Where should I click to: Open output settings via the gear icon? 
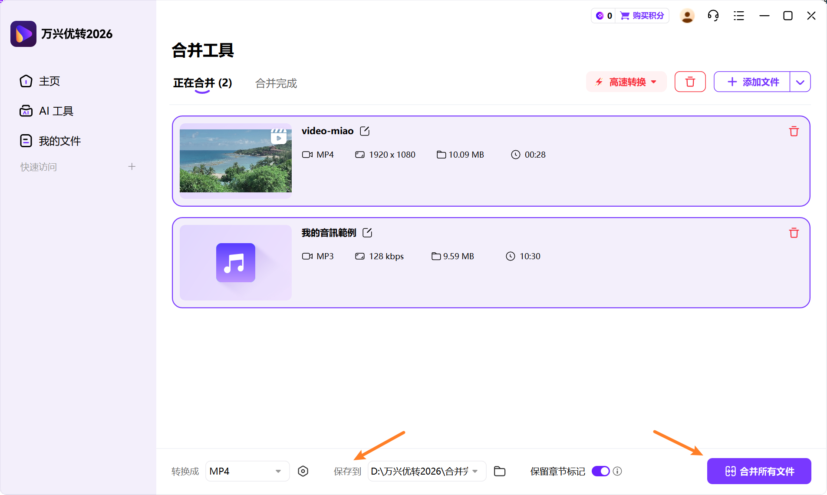point(303,471)
